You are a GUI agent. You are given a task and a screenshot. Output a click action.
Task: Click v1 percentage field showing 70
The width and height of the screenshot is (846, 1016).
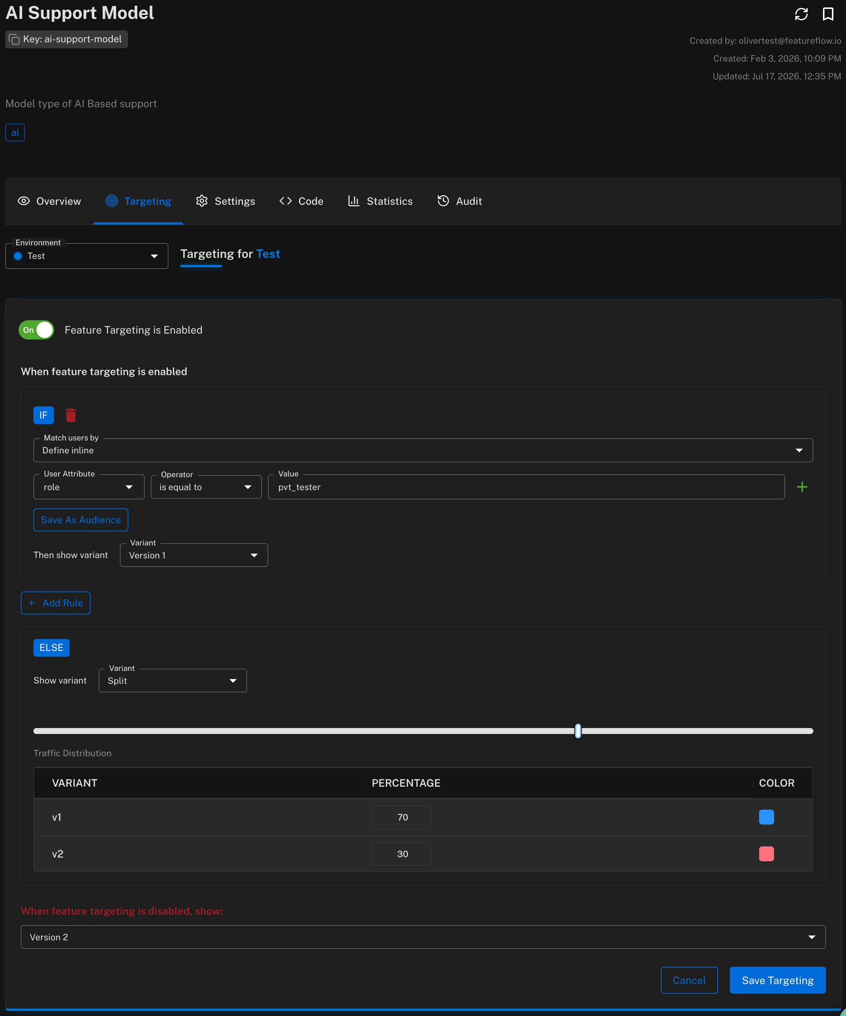[401, 817]
